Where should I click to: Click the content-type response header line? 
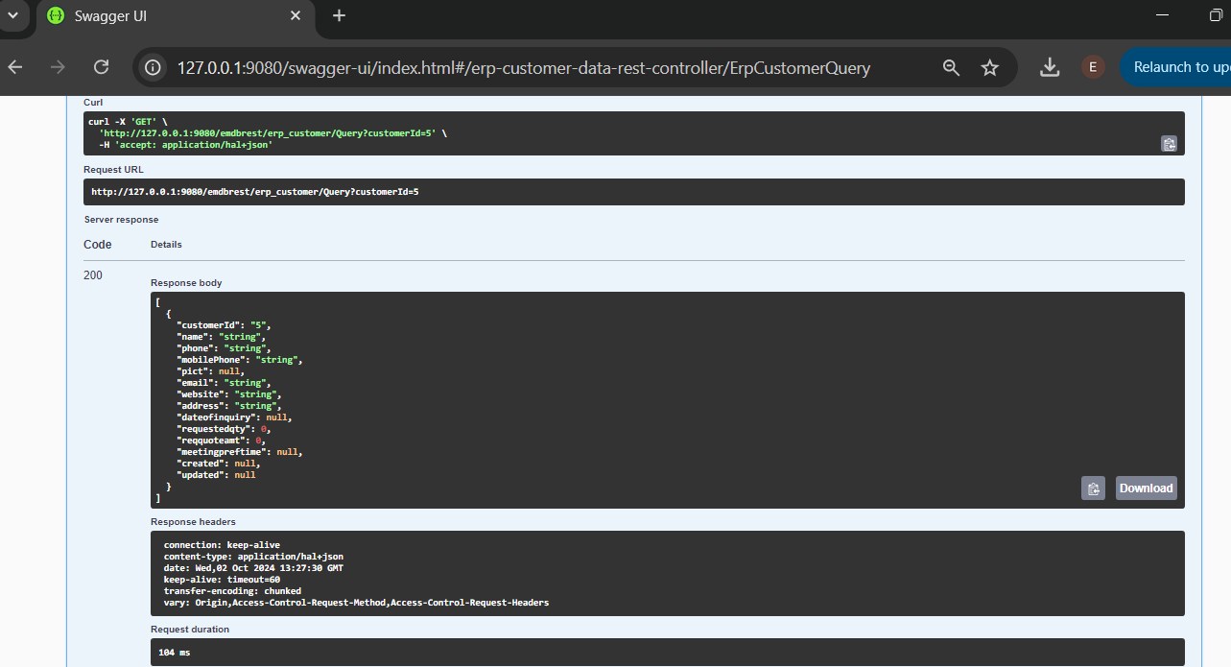pos(253,557)
